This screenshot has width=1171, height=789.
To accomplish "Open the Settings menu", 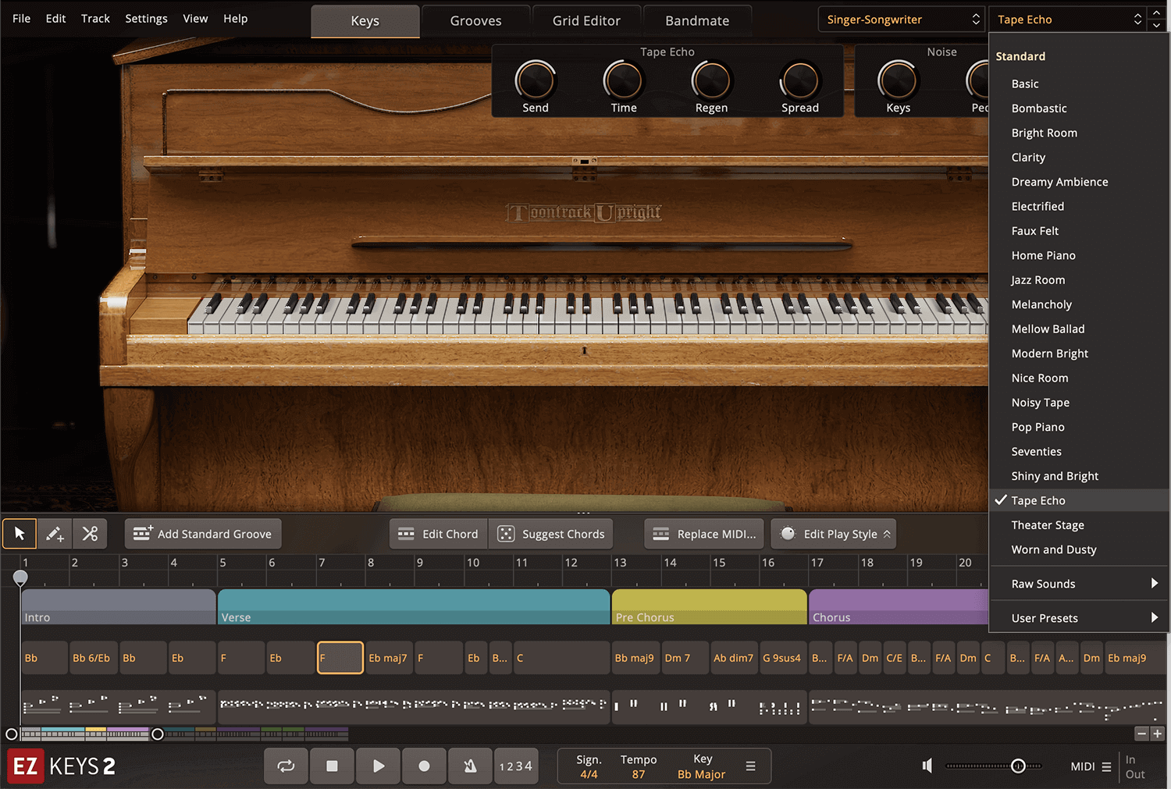I will (x=146, y=19).
